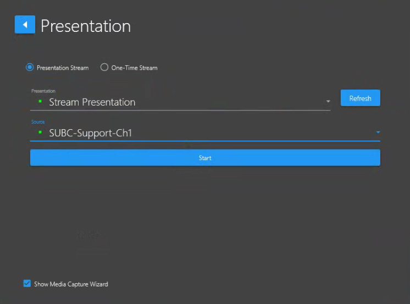The image size is (410, 304).
Task: Select the One-Time Stream radio button
Action: click(104, 68)
